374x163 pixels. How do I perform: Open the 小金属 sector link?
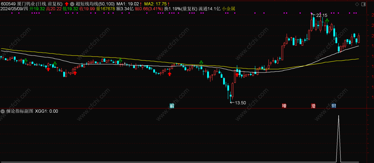point(229,9)
